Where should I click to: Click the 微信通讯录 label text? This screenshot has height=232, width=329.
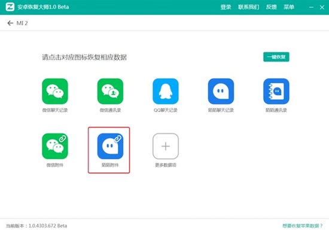110,110
